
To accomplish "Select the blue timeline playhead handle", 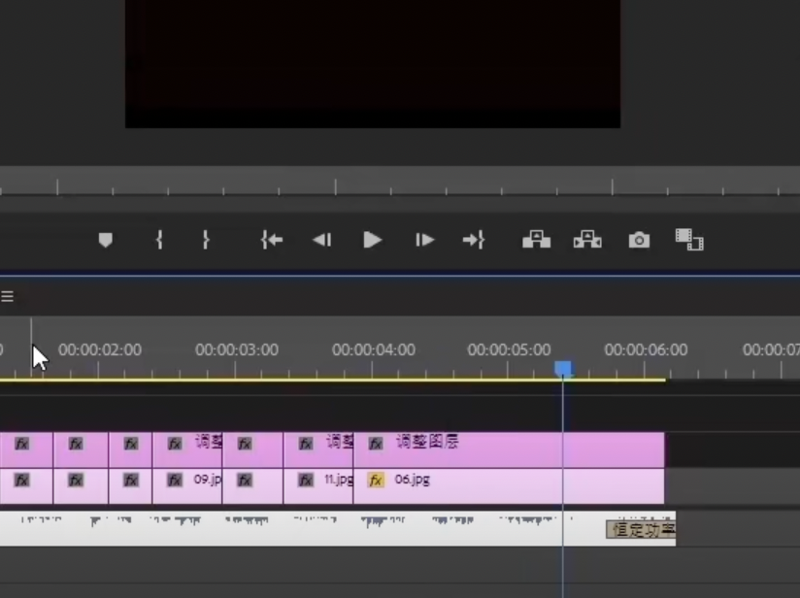I will [563, 368].
